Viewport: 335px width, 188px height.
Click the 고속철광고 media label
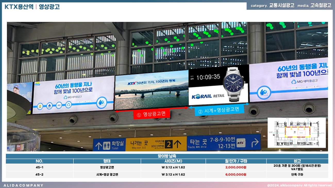(321, 6)
